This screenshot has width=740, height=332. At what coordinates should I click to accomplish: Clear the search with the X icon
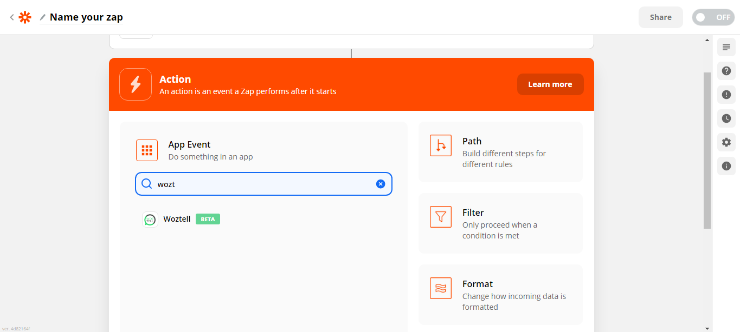[381, 184]
